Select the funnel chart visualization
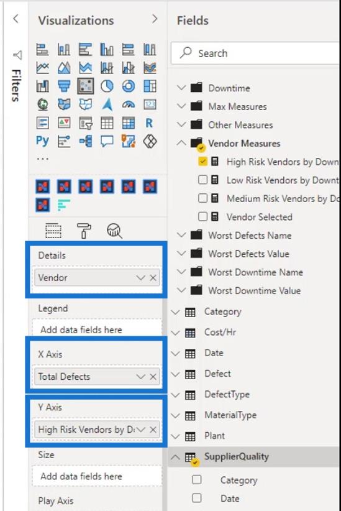 (64, 86)
